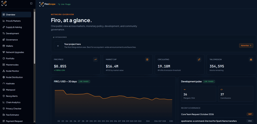Click the Chain Analytics line chart icon
This screenshot has height=124, width=257.
[3, 102]
